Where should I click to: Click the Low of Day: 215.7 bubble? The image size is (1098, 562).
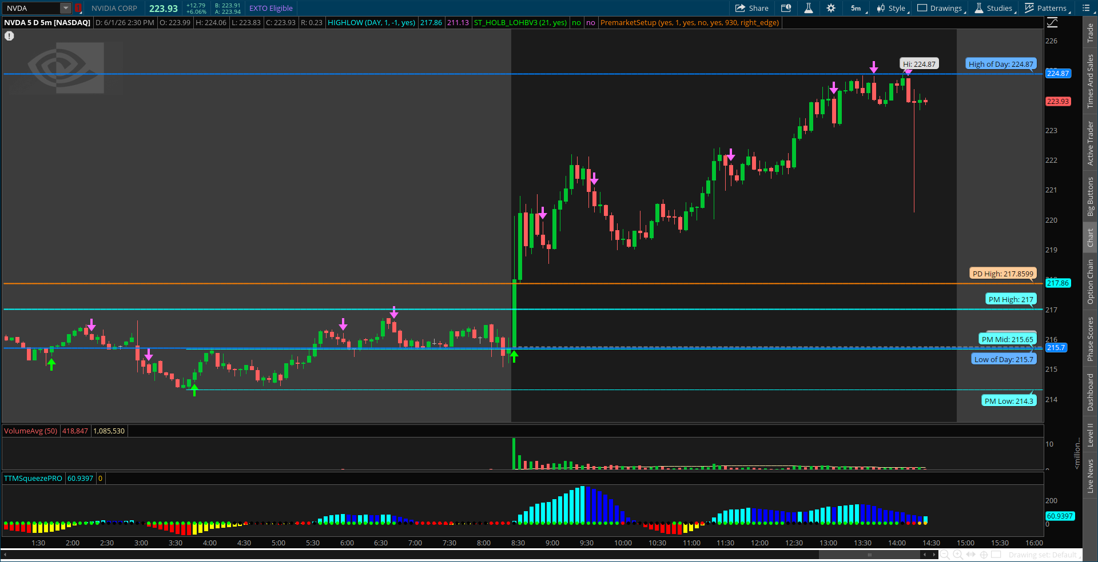tap(1004, 359)
